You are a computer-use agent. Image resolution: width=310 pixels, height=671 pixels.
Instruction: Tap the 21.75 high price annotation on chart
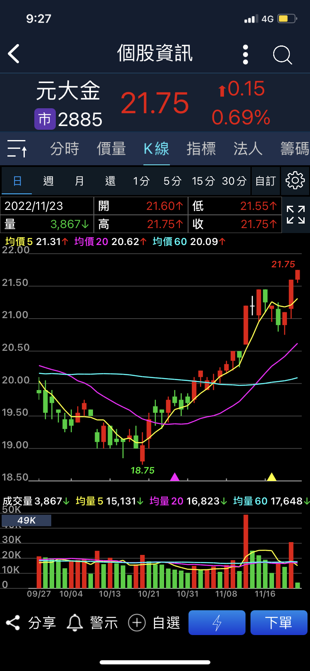tap(283, 264)
